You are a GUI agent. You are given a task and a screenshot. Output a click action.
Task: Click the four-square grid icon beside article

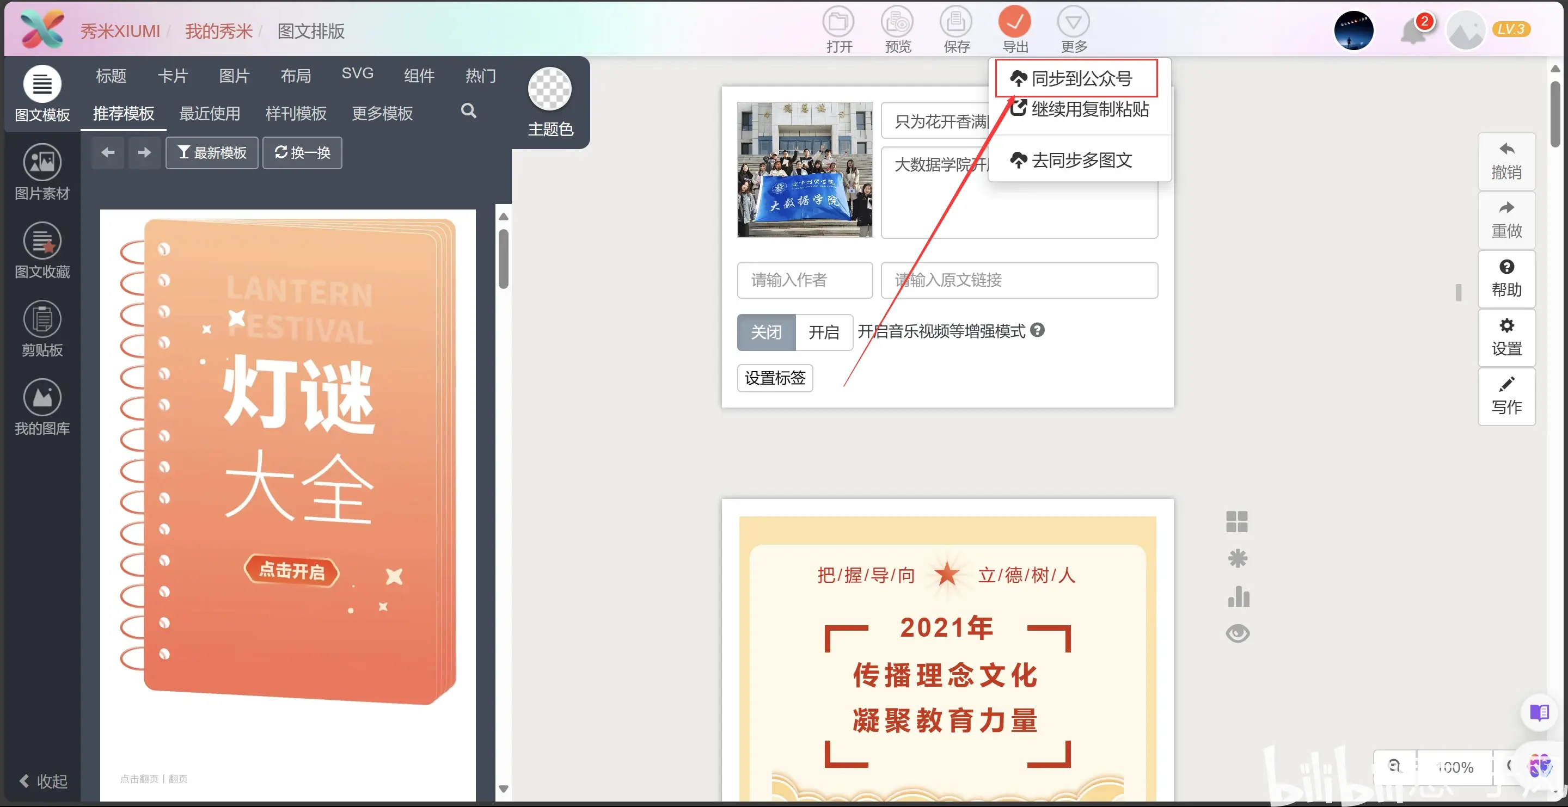(1237, 521)
